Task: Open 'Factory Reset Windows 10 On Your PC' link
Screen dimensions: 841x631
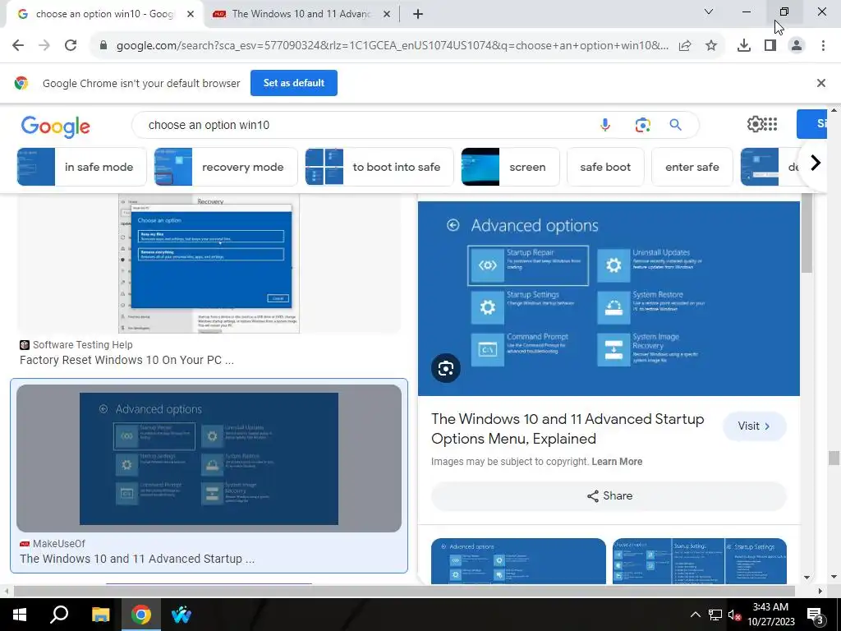Action: pyautogui.click(x=126, y=360)
